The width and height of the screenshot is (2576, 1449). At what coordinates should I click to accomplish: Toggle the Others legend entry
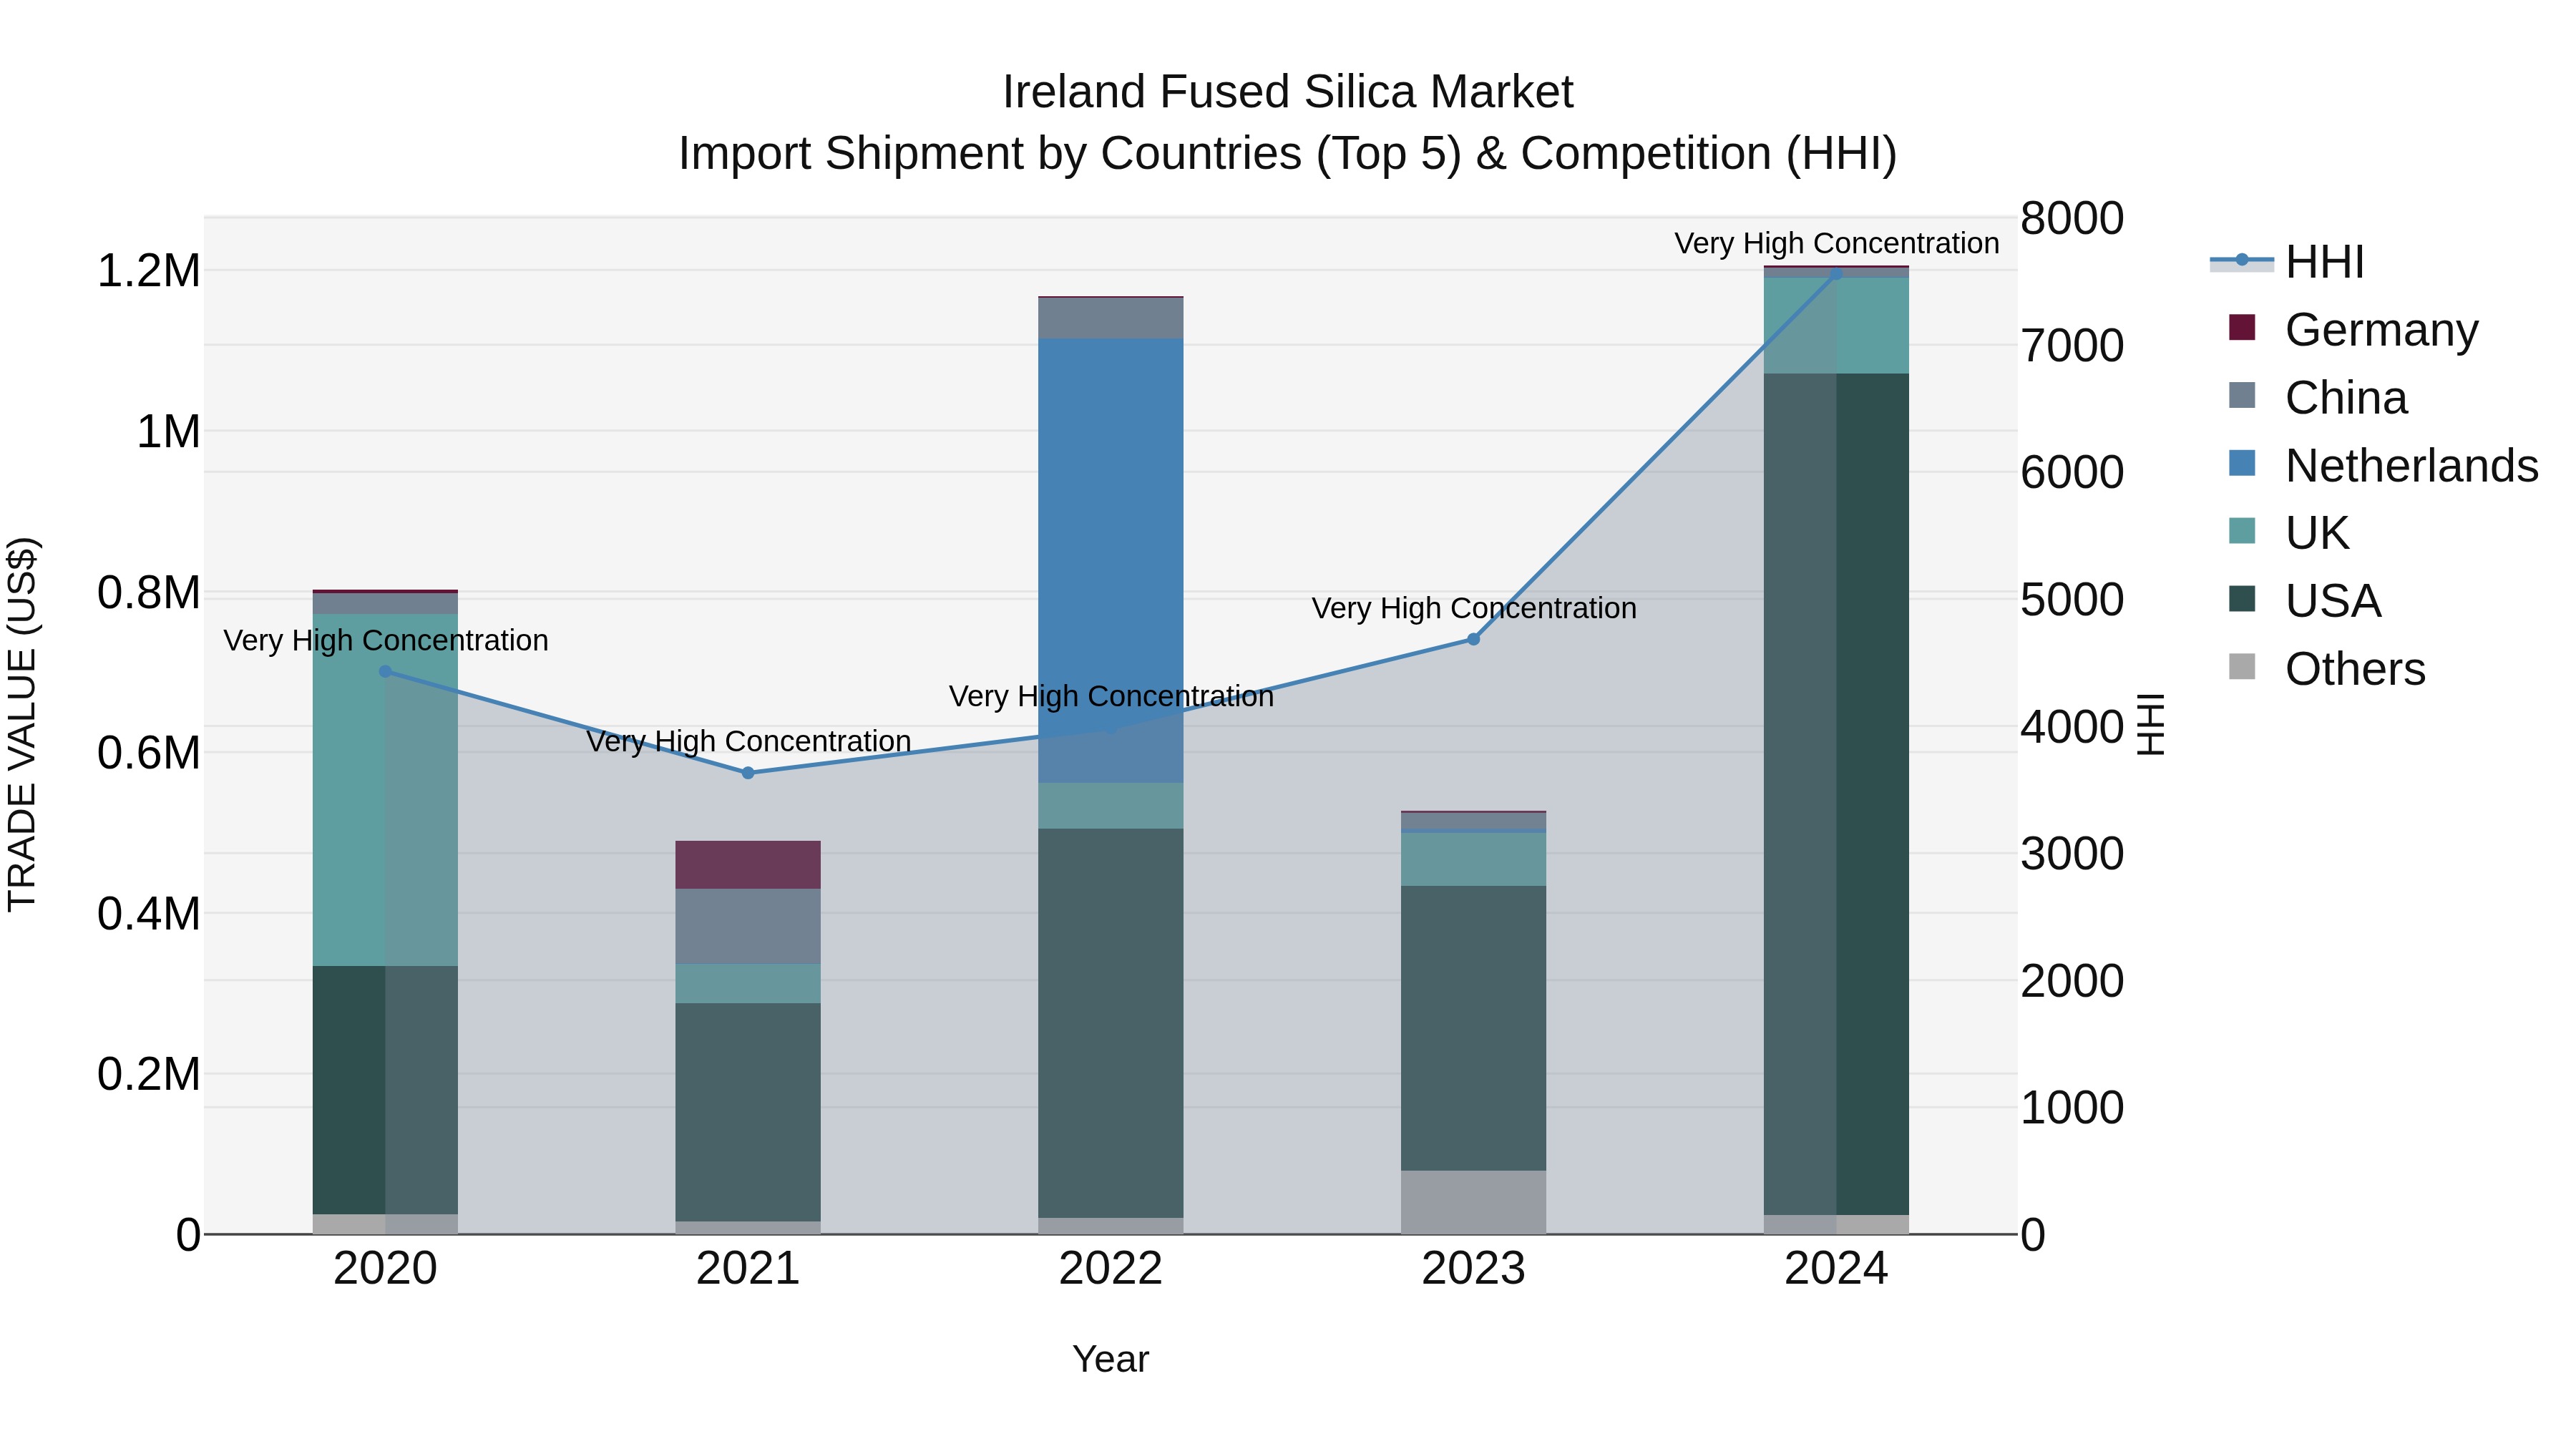click(2326, 668)
